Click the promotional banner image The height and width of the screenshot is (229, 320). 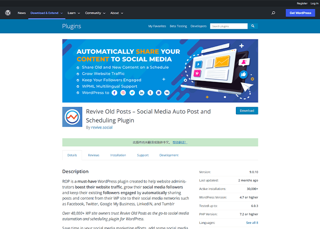160,71
